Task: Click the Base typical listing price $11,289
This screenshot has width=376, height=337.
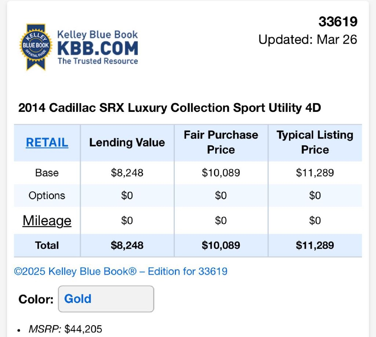Action: coord(315,173)
